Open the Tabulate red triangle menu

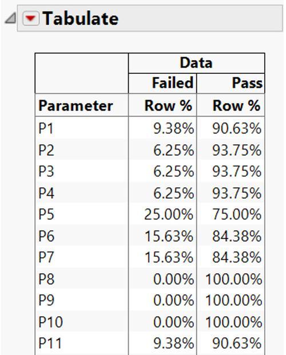31,18
